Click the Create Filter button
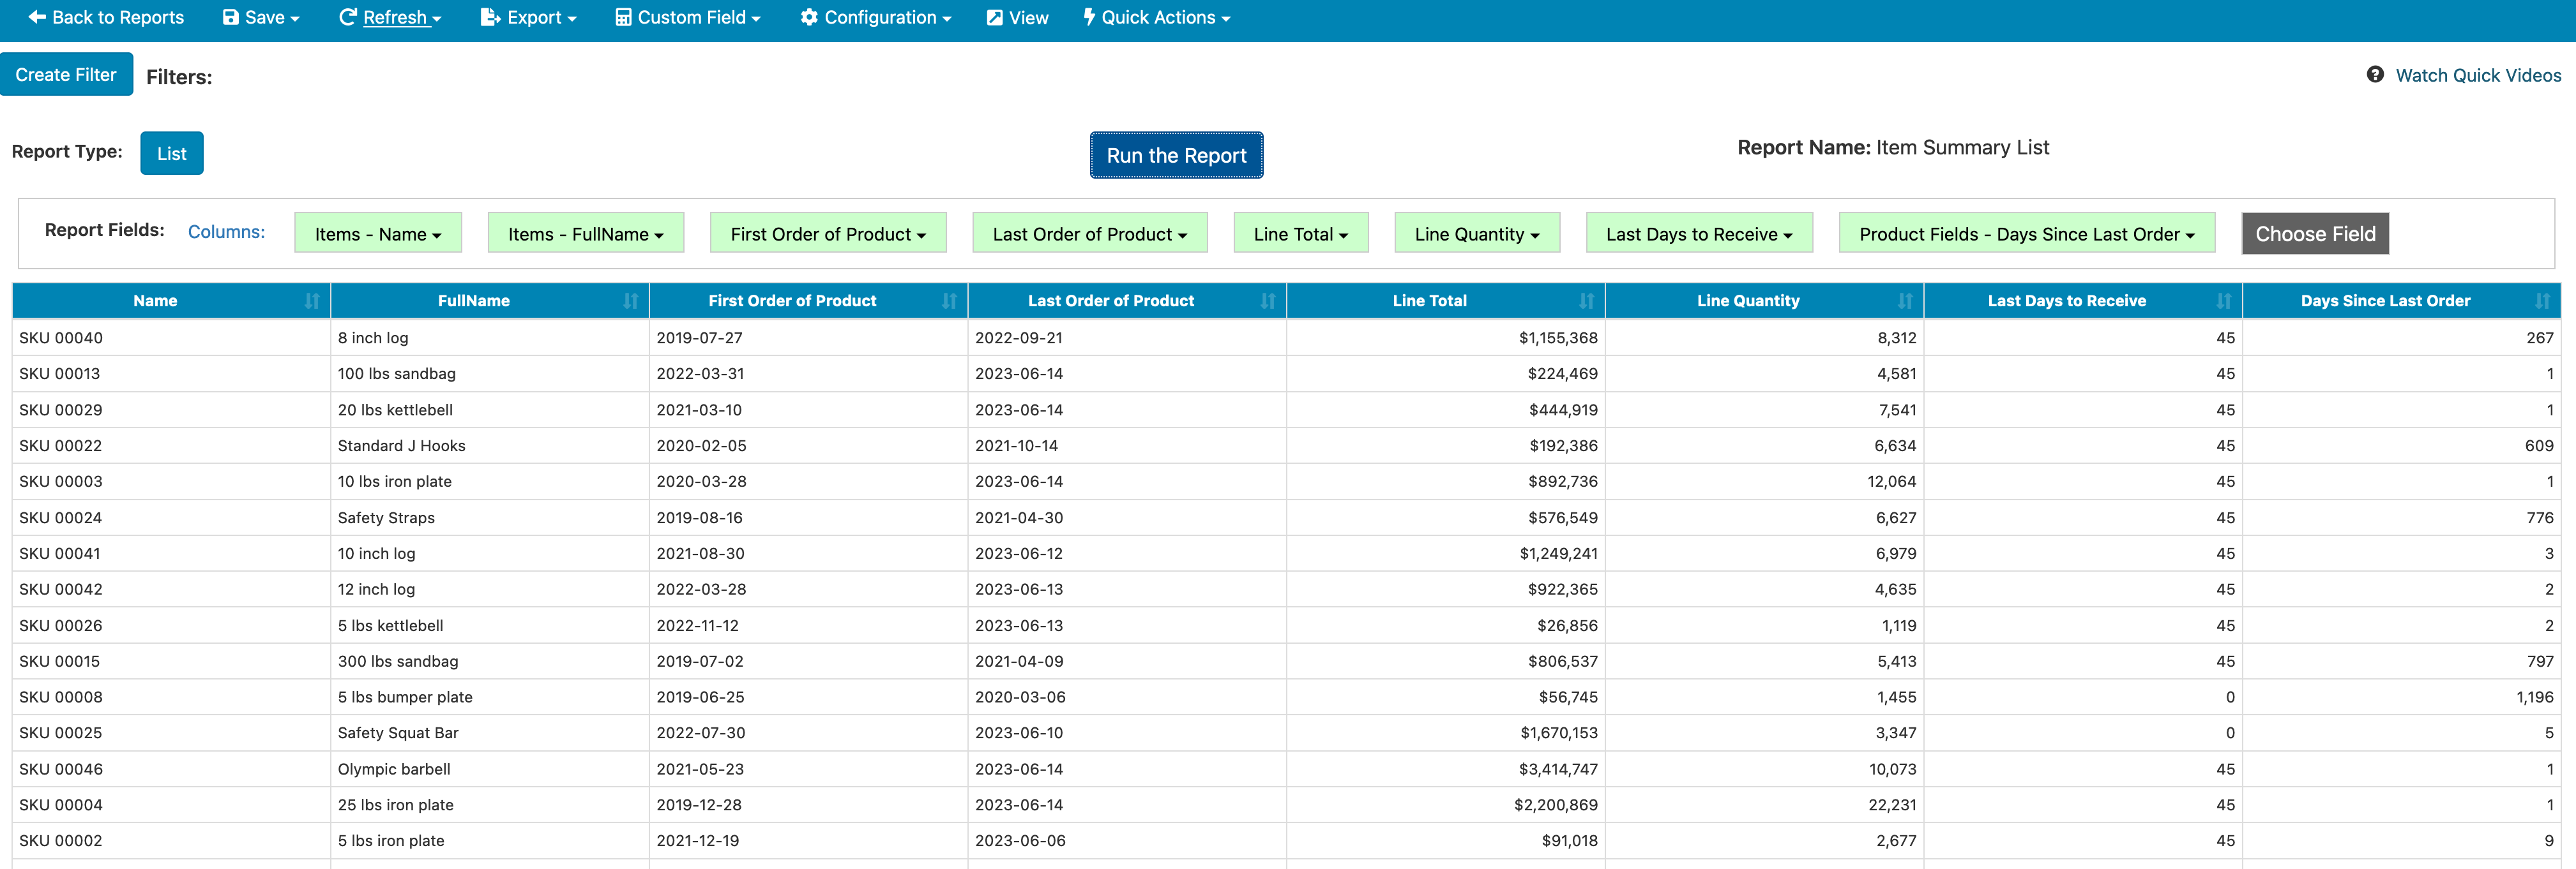Screen dimensions: 2576x869 [66, 75]
